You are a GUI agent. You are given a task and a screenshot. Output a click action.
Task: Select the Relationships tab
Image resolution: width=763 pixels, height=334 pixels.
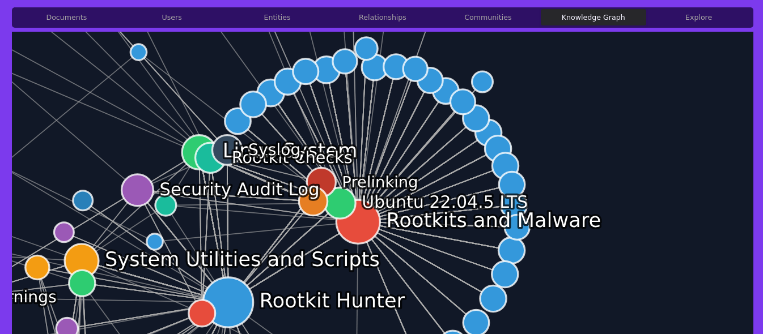click(383, 18)
